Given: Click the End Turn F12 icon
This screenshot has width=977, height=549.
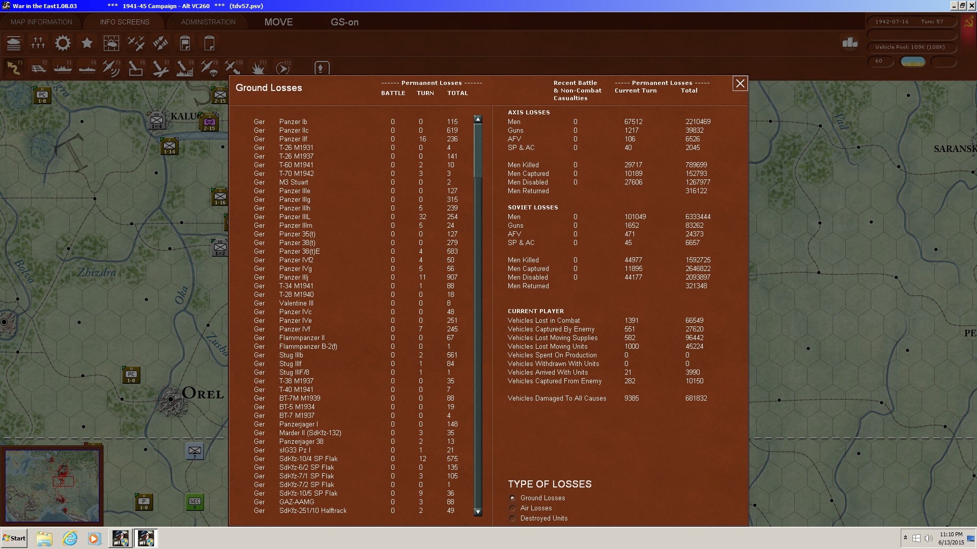Looking at the screenshot, I should [283, 68].
